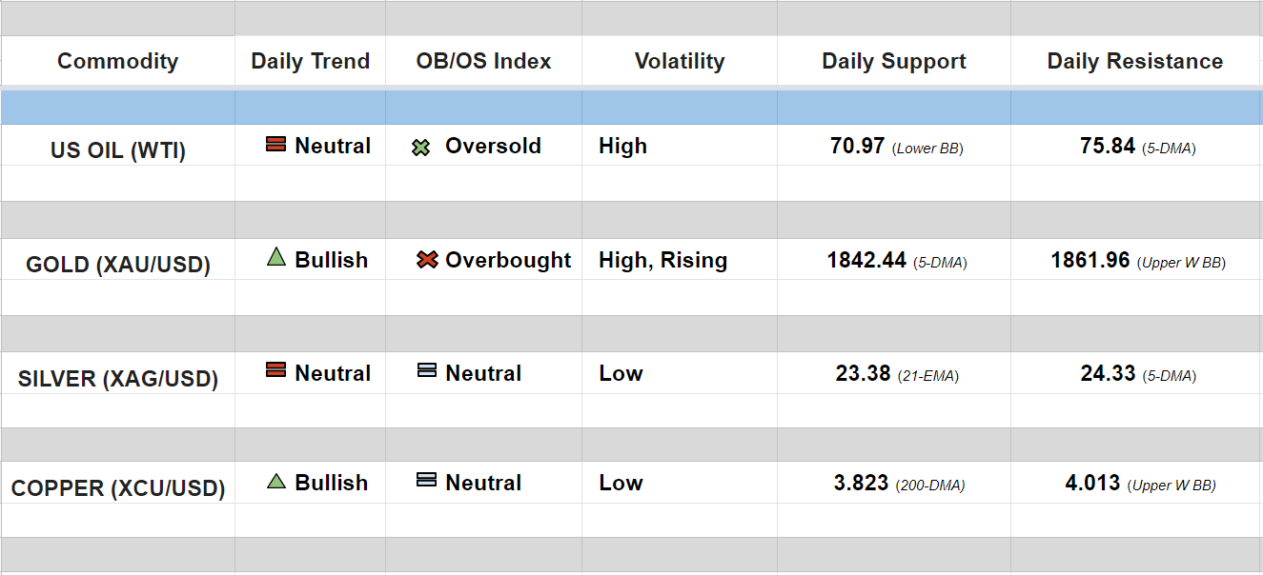Click the US OIL resistance value 75.84
The image size is (1263, 575).
click(1107, 147)
